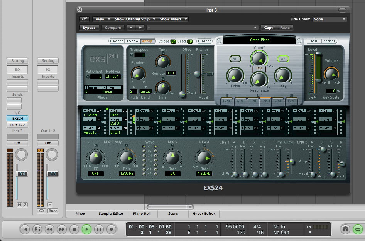The image size is (365, 241).
Task: Click the up arrow above Pitch Bend value 2
Action: [x=133, y=87]
